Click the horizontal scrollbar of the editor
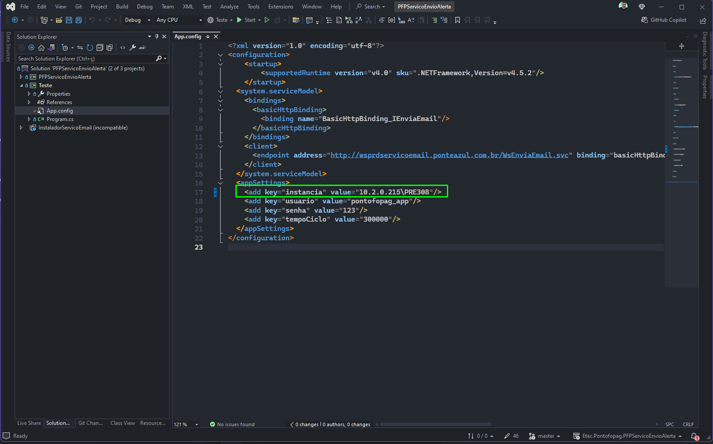This screenshot has height=444, width=713. point(435,424)
